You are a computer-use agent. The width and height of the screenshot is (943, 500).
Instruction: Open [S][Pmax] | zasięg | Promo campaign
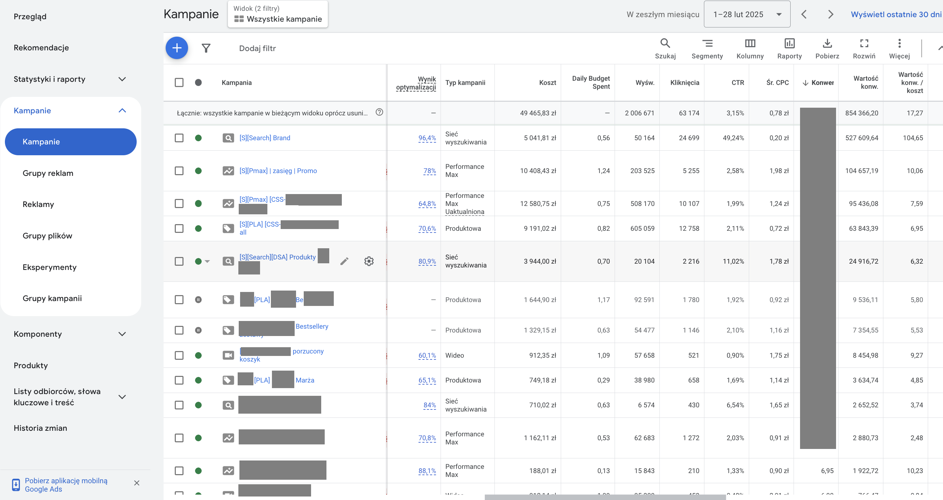[x=278, y=171]
